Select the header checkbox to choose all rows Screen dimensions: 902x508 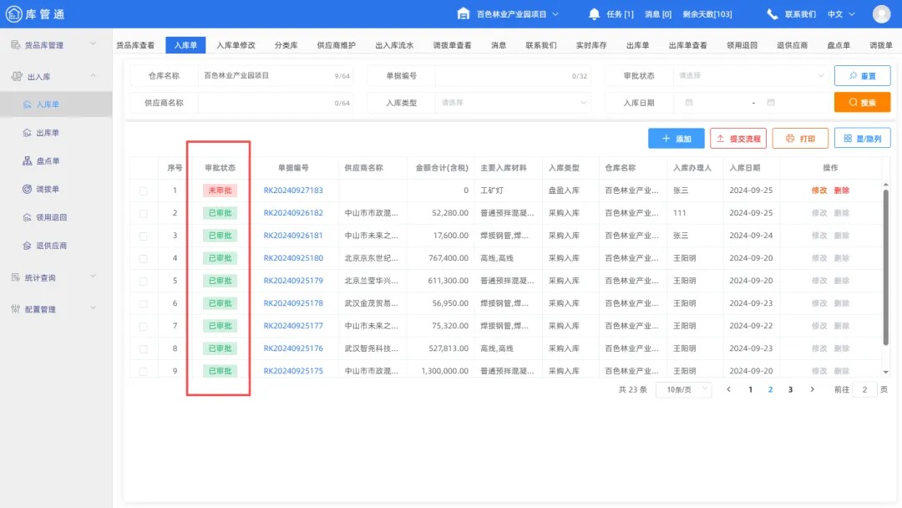coord(143,167)
